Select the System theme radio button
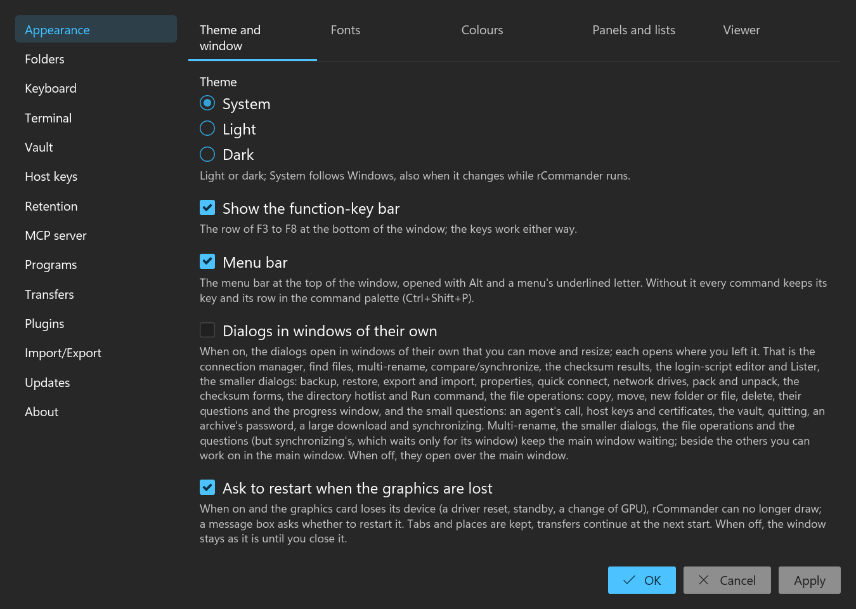856x609 pixels. 207,103
